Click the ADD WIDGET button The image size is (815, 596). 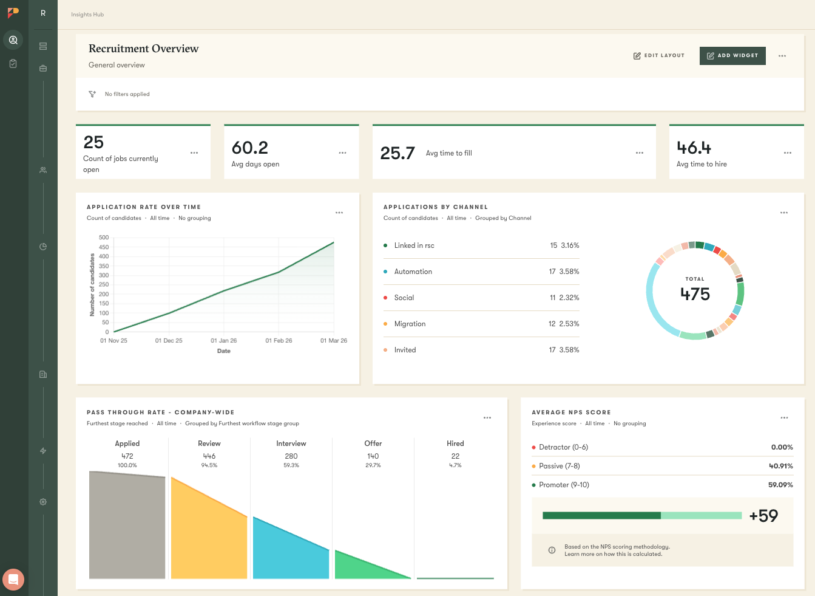coord(732,55)
